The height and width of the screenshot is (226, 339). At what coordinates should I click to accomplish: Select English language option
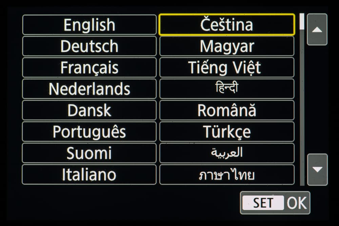pos(89,25)
